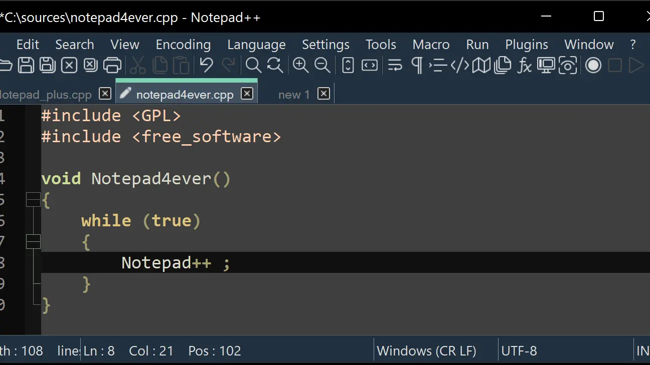This screenshot has height=365, width=650.
Task: Close all open documents
Action: 91,65
